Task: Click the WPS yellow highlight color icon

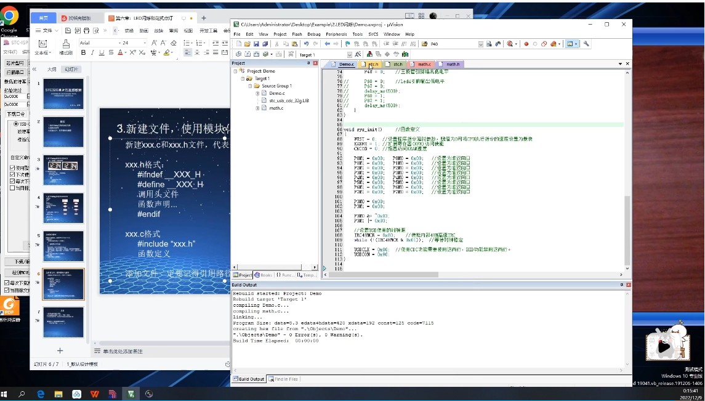Action: 166,52
